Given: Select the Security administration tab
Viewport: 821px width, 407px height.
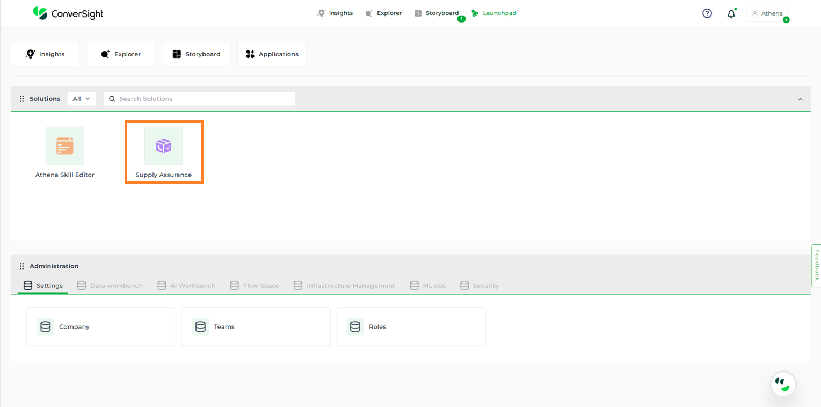Looking at the screenshot, I should [479, 286].
